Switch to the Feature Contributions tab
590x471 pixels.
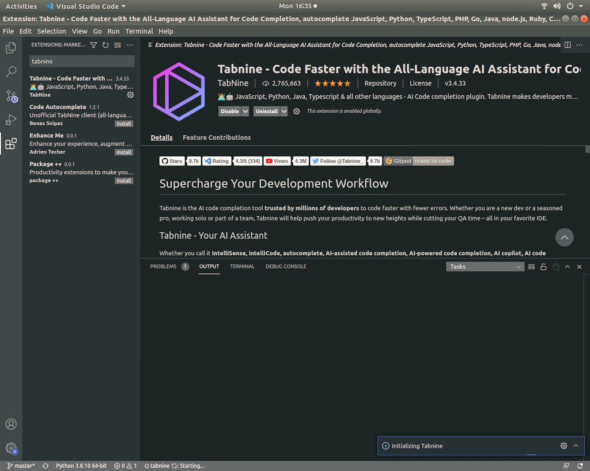[216, 137]
